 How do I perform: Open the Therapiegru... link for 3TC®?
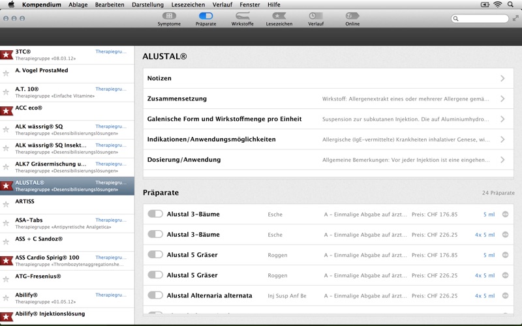point(111,52)
